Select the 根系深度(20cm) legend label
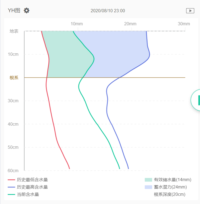The width and height of the screenshot is (200, 204). coord(169,194)
